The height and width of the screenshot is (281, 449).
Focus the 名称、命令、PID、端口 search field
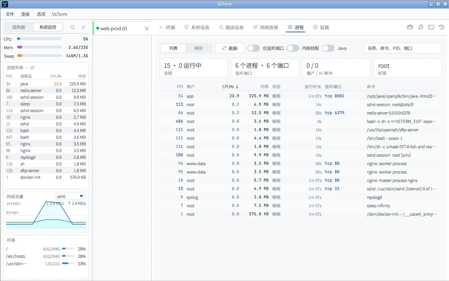click(403, 48)
